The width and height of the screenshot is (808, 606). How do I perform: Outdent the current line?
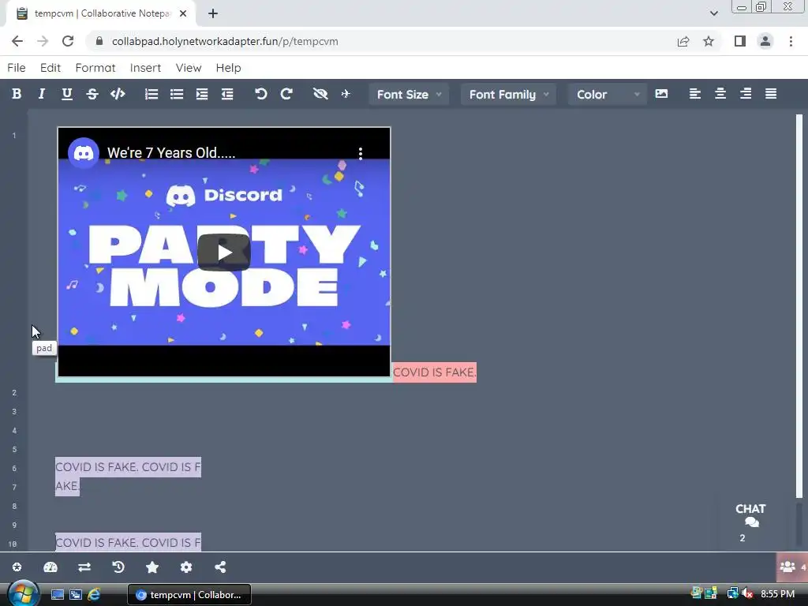(x=227, y=94)
